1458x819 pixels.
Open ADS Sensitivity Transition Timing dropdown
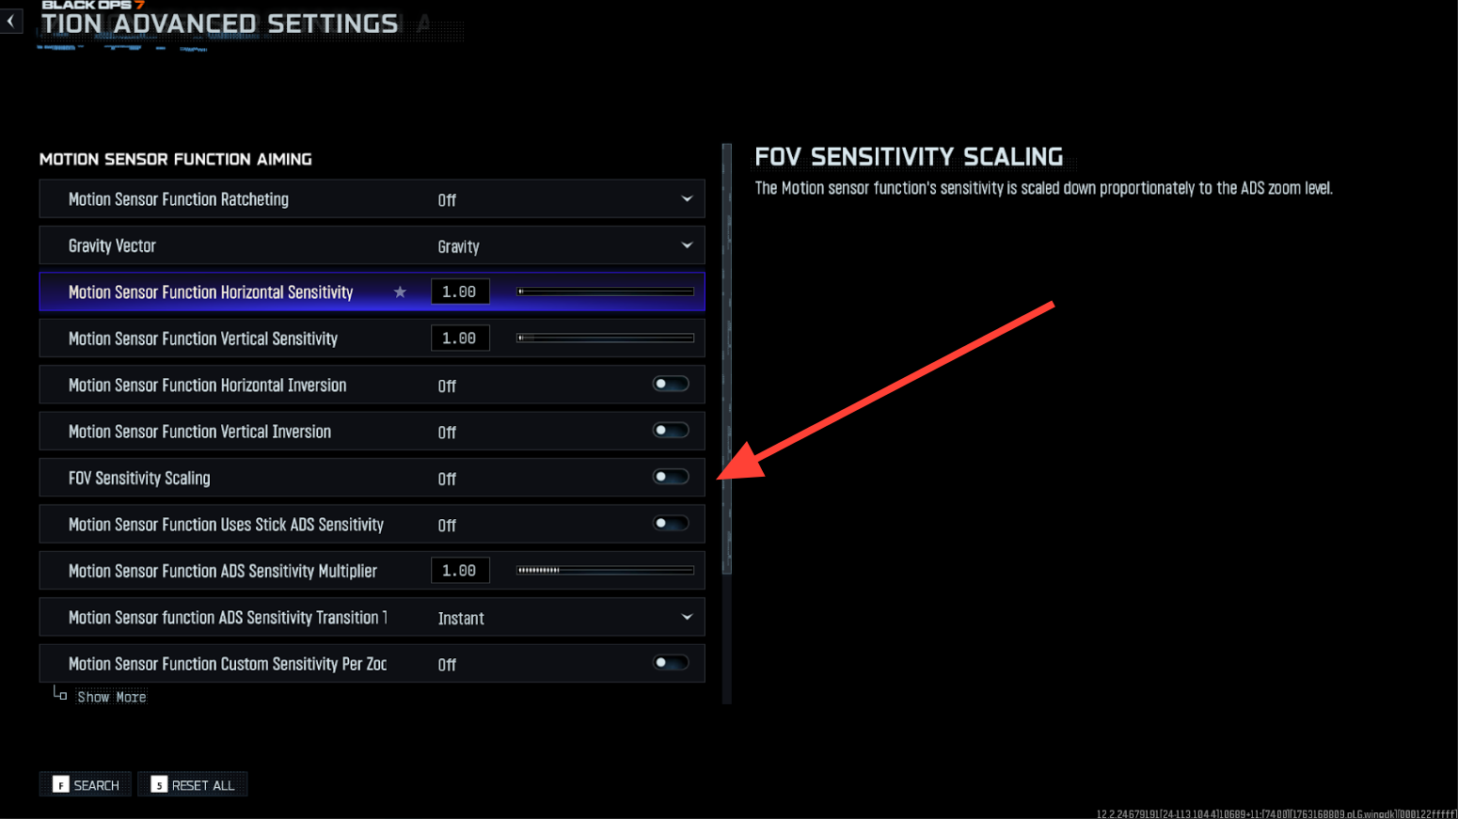coord(687,618)
